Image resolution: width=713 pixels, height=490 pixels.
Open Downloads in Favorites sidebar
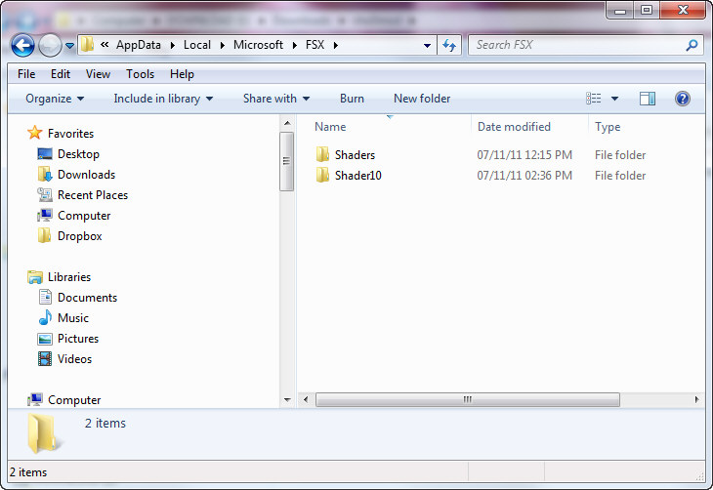point(86,175)
